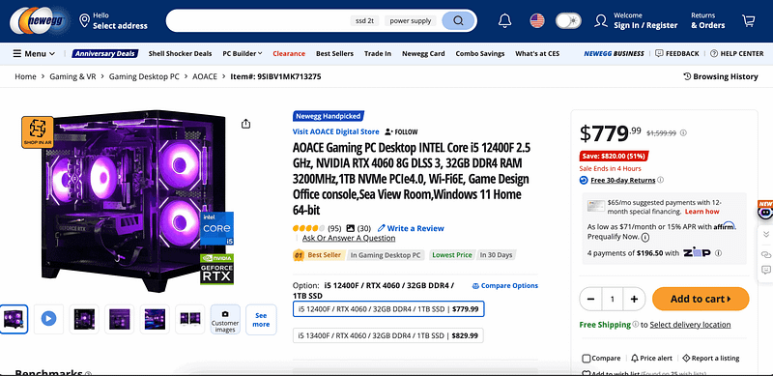Click Report a listing
Image resolution: width=773 pixels, height=376 pixels.
711,359
